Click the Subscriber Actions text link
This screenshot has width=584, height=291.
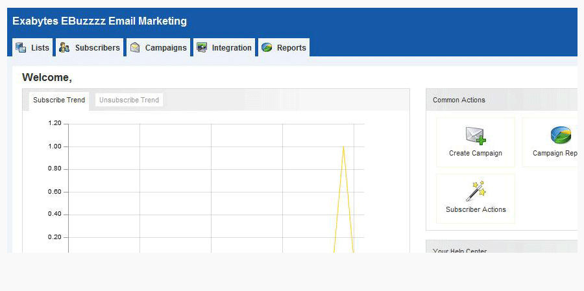[x=476, y=210]
